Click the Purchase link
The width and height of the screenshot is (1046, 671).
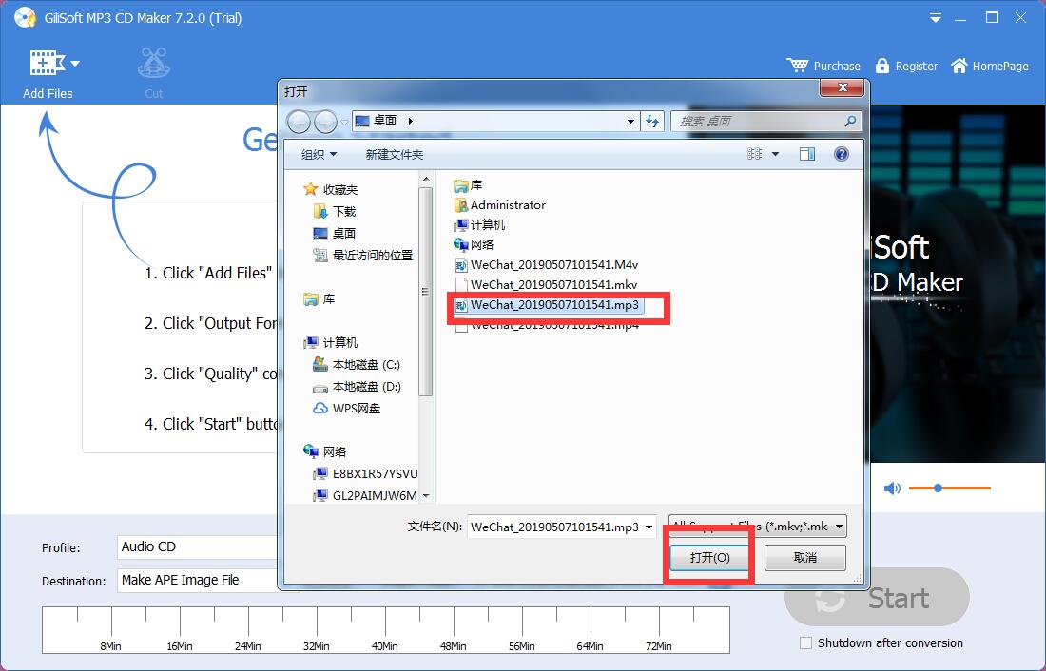837,66
